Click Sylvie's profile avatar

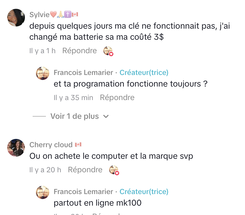click(x=16, y=18)
